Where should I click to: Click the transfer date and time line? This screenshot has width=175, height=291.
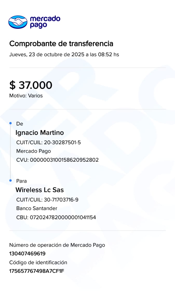click(x=64, y=55)
